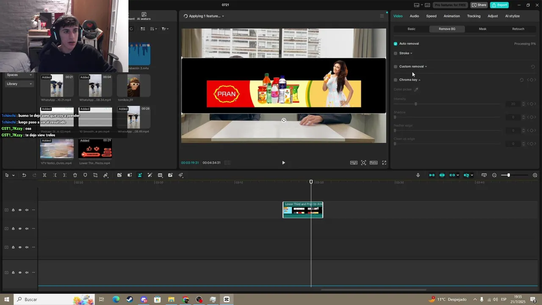Click the Share button

[x=479, y=5]
